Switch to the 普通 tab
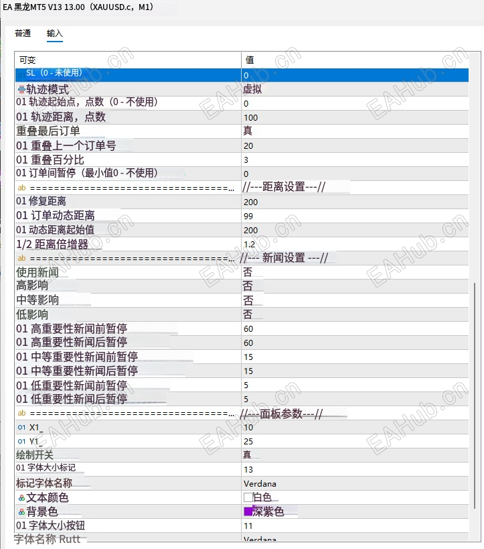This screenshot has height=549, width=484. click(23, 34)
